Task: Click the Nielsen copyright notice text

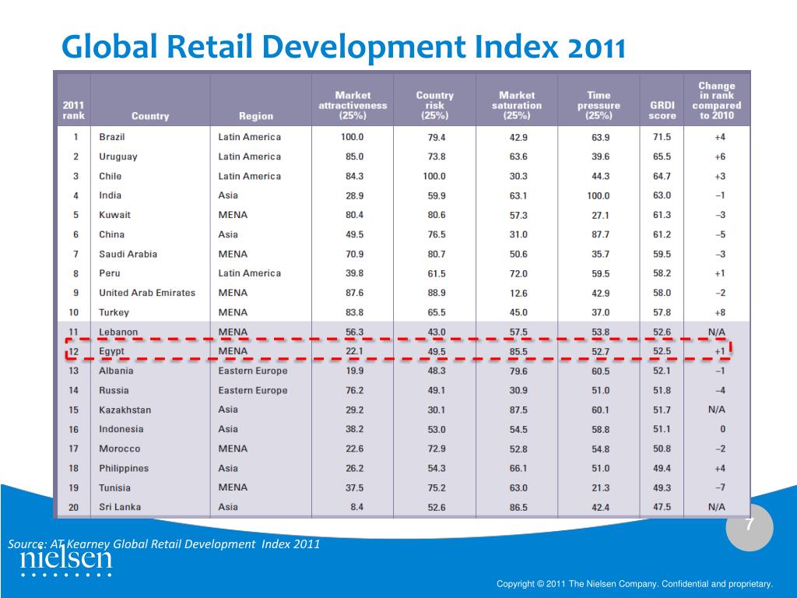Action: coord(634,584)
